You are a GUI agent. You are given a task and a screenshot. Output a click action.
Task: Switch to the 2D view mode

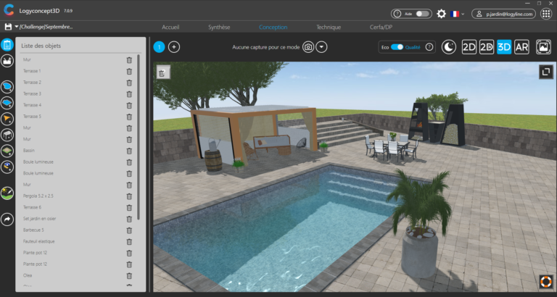point(469,47)
